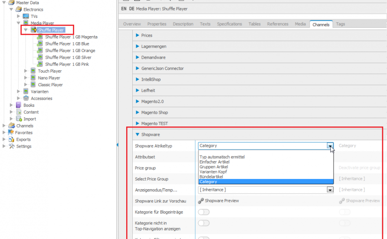
Task: Click the Shuffle Player 1 GB Magenta icon
Action: (x=40, y=37)
